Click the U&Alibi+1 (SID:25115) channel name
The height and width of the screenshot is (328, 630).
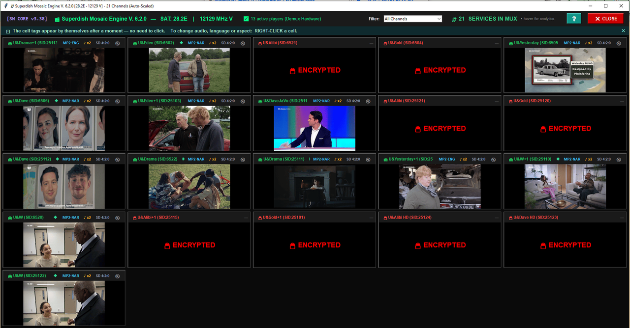[158, 218]
